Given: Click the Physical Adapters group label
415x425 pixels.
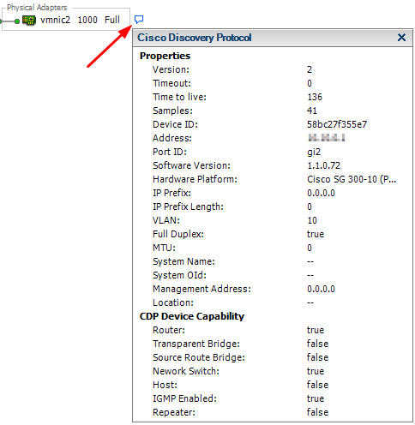Looking at the screenshot, I should click(x=37, y=8).
